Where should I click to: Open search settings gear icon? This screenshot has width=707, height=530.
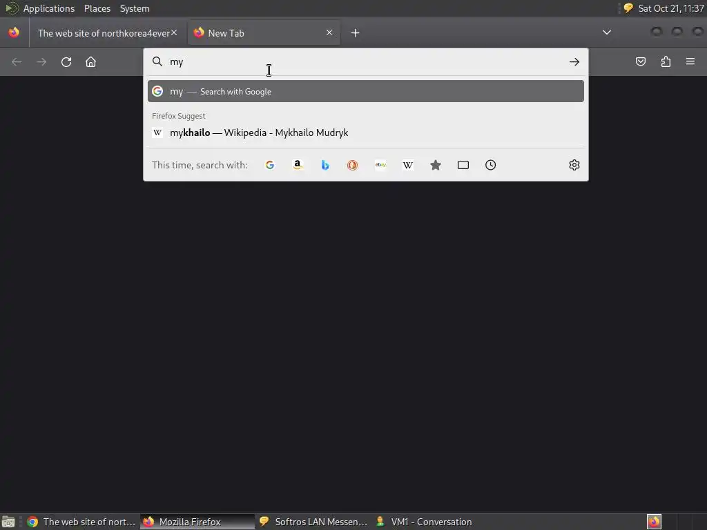click(x=574, y=165)
